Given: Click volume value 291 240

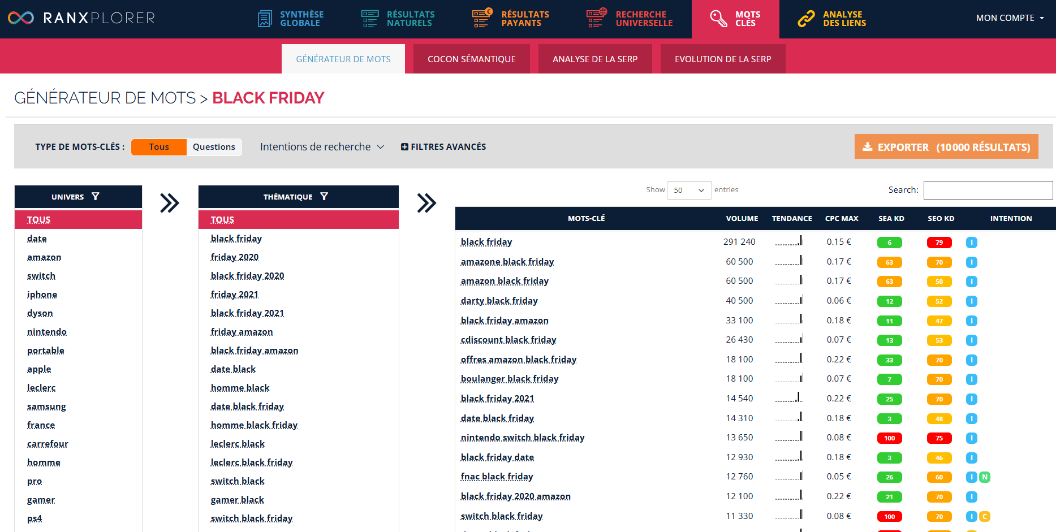Looking at the screenshot, I should point(739,242).
